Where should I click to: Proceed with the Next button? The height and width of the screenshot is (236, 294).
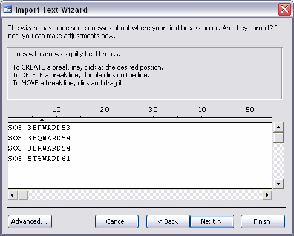click(212, 221)
